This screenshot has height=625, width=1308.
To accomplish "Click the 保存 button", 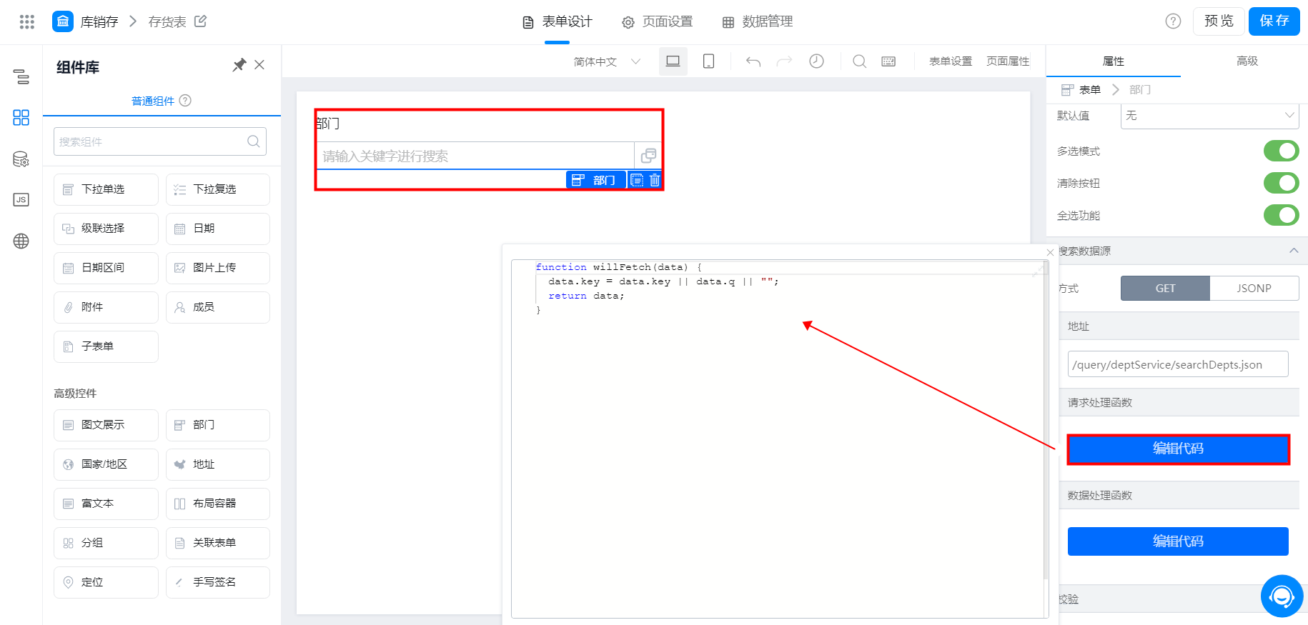I will pos(1274,21).
